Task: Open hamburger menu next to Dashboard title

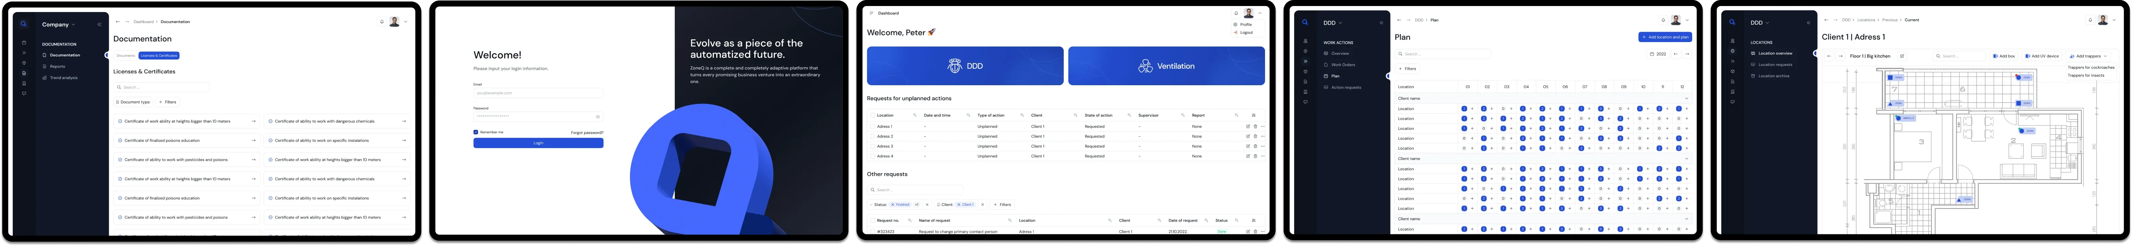Action: [x=872, y=13]
